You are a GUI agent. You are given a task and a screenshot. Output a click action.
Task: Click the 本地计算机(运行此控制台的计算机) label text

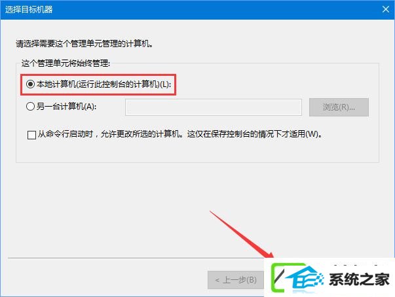point(103,84)
